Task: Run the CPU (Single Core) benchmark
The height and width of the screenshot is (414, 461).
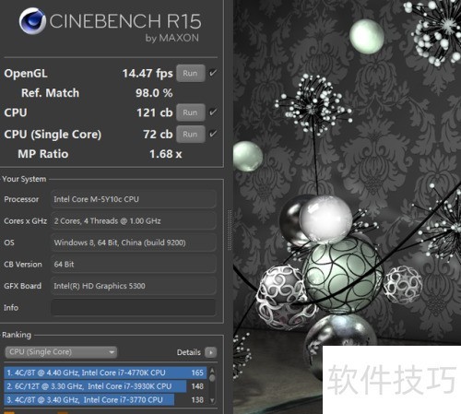Action: click(x=191, y=134)
